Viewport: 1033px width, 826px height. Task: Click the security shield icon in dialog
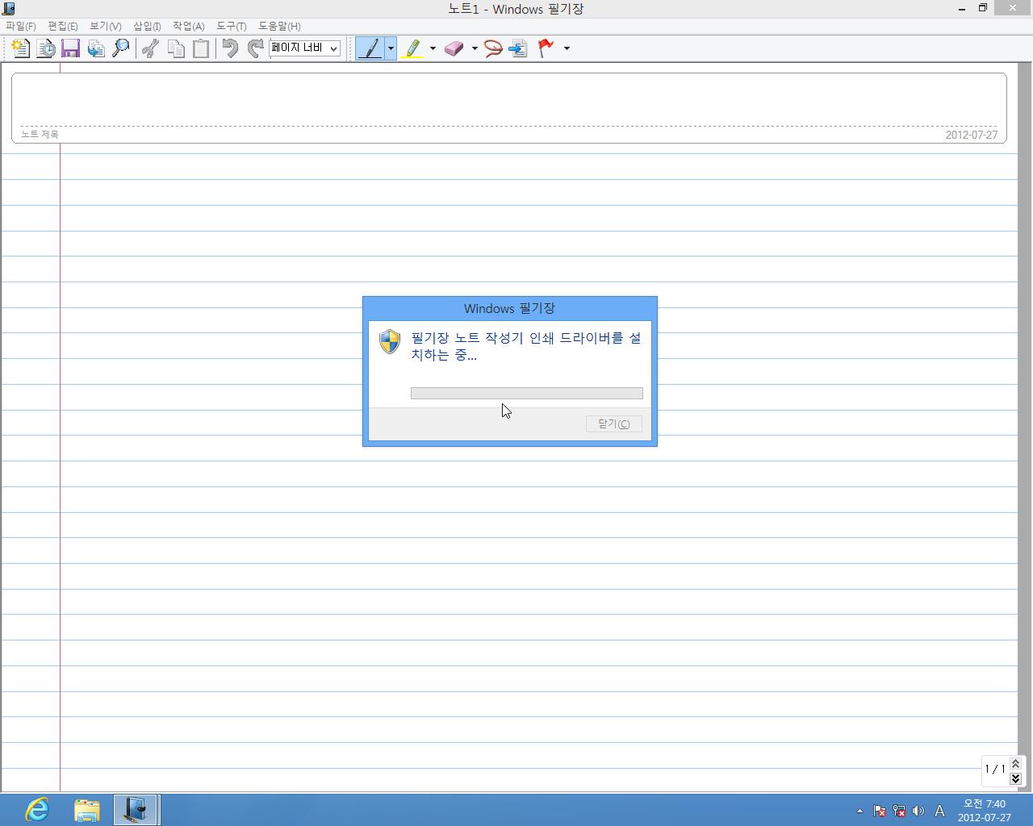[390, 341]
